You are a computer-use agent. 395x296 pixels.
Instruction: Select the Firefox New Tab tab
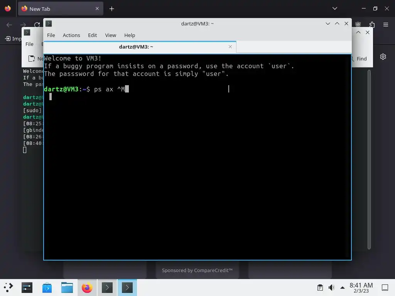(61, 9)
